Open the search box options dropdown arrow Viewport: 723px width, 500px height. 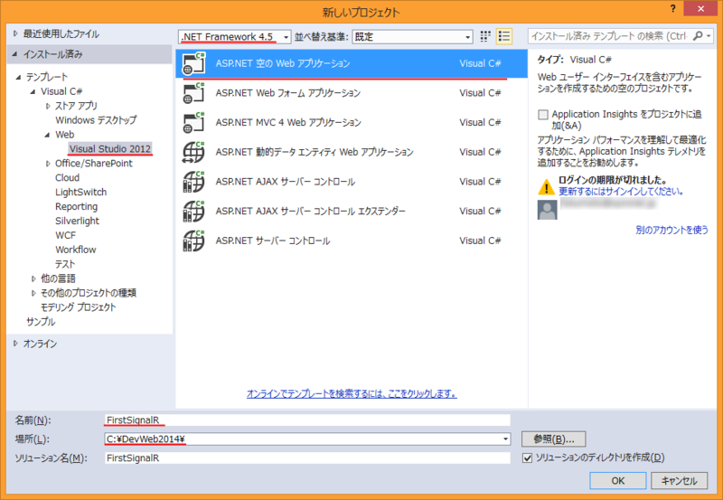coord(709,36)
